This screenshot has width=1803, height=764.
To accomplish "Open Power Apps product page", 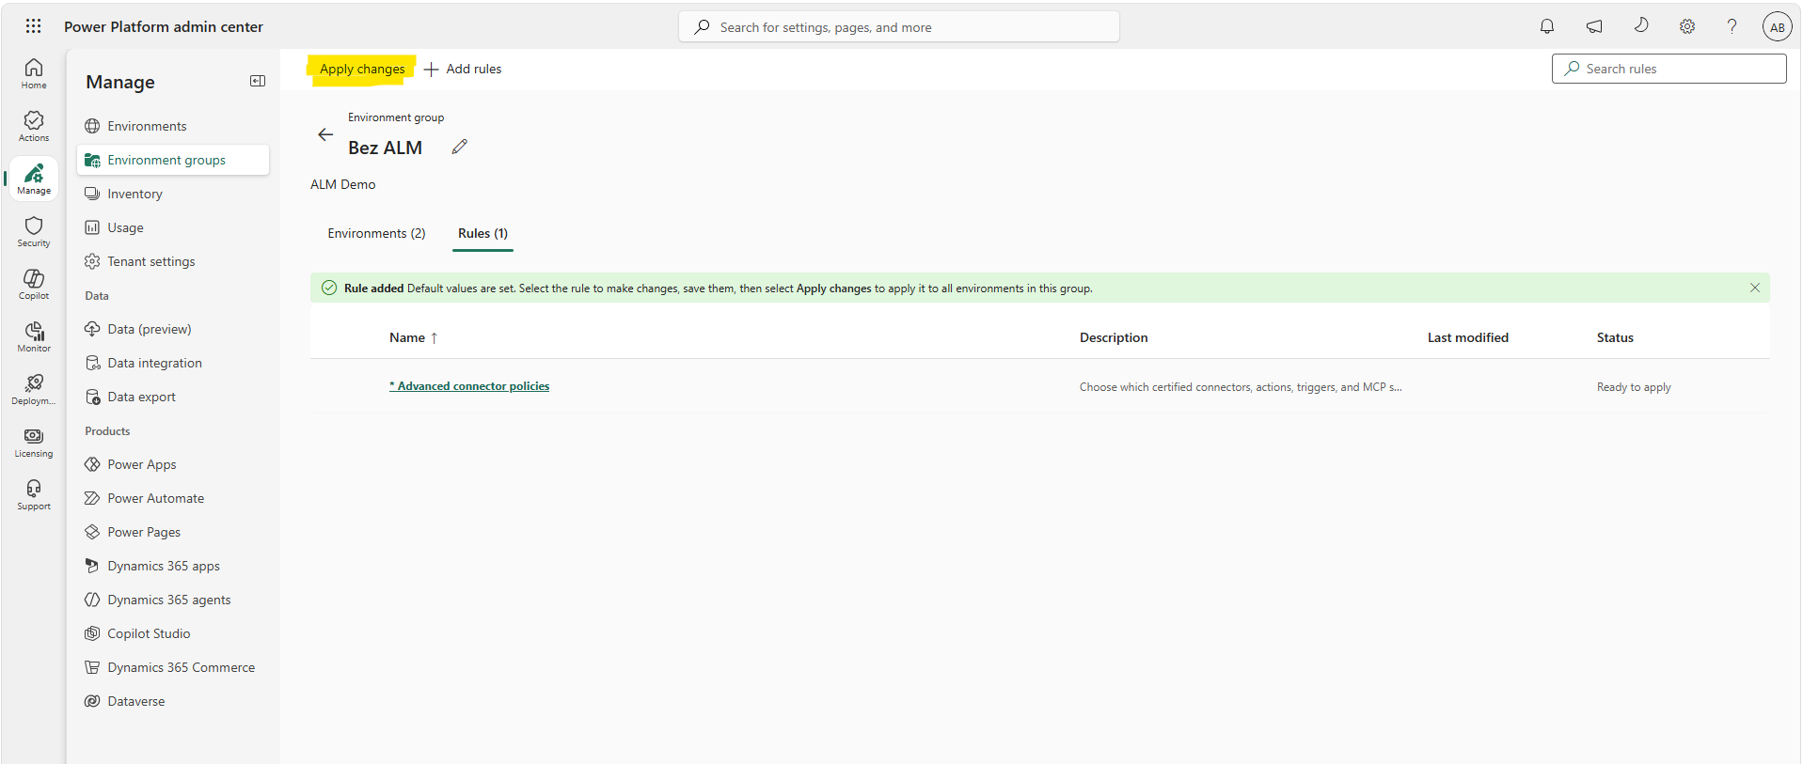I will [x=173, y=464].
